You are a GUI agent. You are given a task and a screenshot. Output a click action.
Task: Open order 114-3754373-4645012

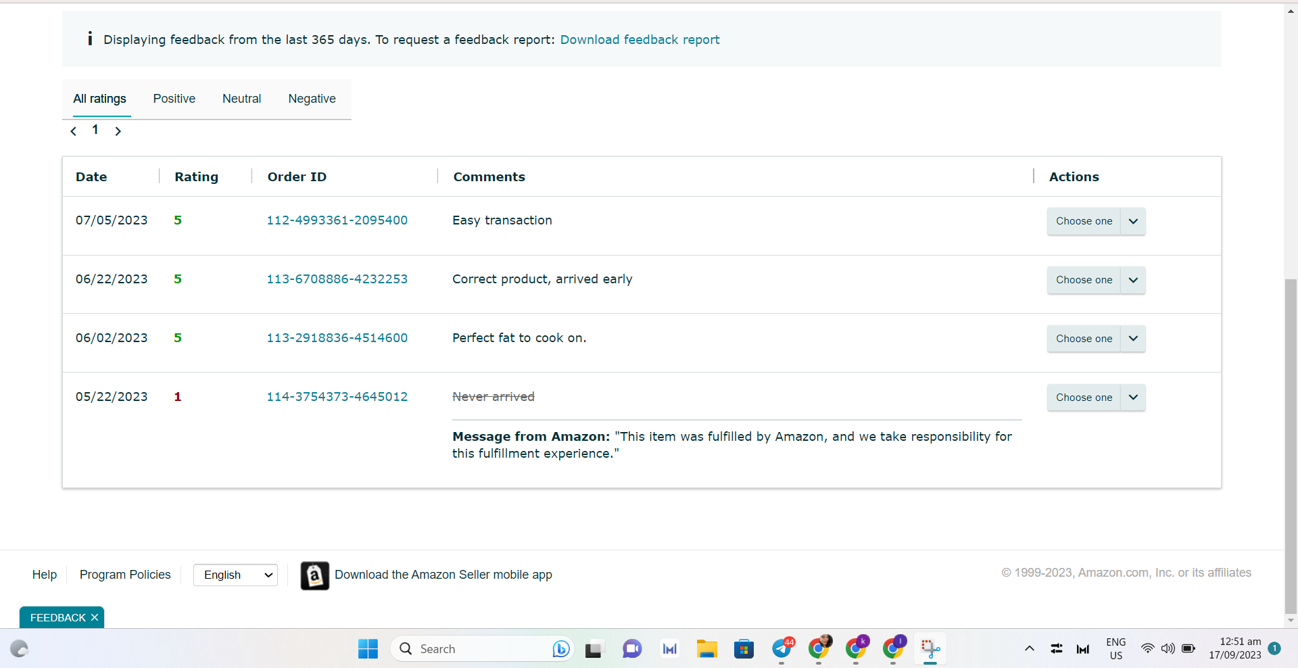(337, 397)
